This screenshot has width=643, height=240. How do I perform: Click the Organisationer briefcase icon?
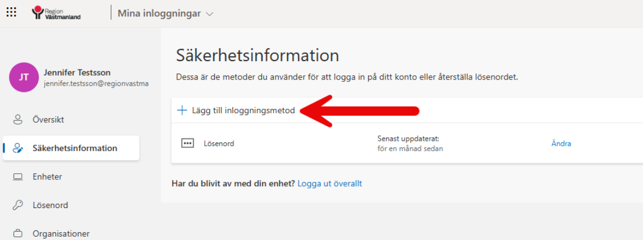pyautogui.click(x=17, y=234)
